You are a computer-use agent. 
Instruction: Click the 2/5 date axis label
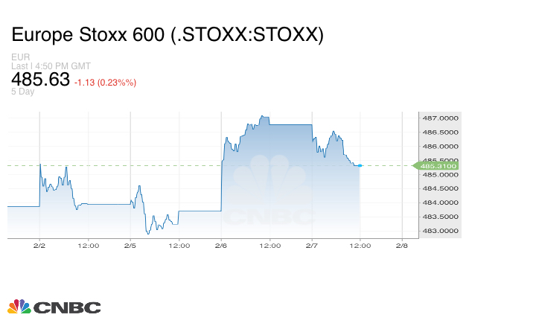coord(130,245)
